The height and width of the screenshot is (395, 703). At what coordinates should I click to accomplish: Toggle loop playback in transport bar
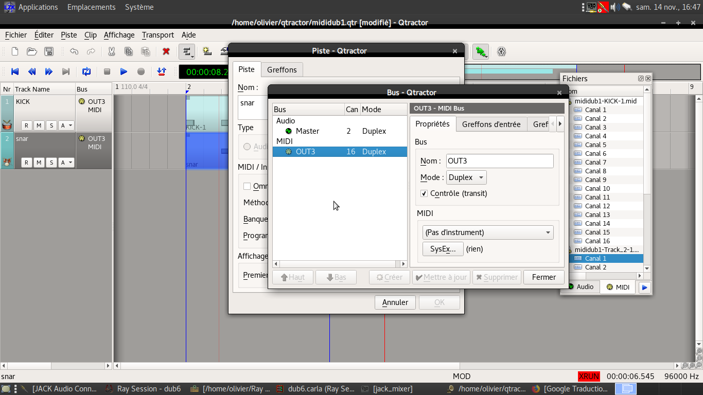coord(86,71)
